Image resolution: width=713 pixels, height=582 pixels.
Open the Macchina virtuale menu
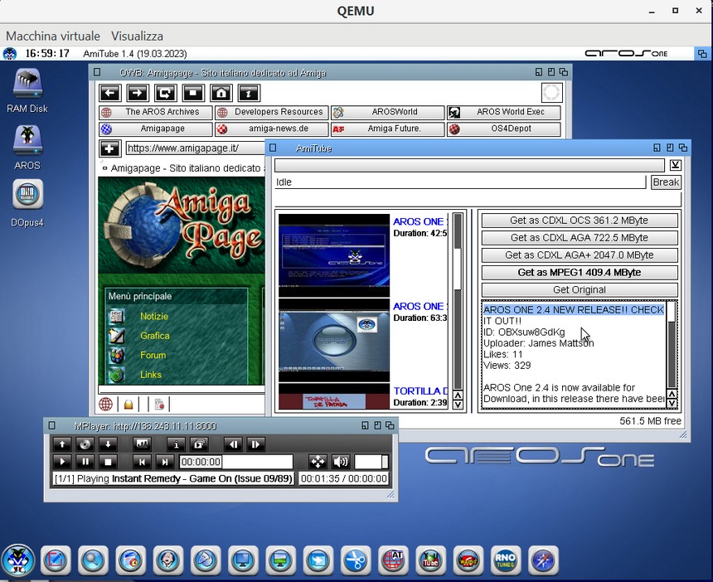tap(53, 36)
